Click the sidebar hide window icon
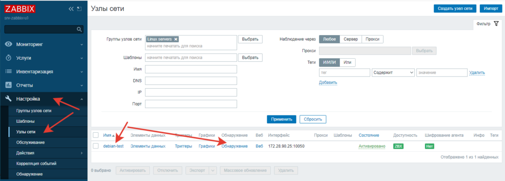Image resolution: width=505 pixels, height=181 pixels. pos(79,9)
